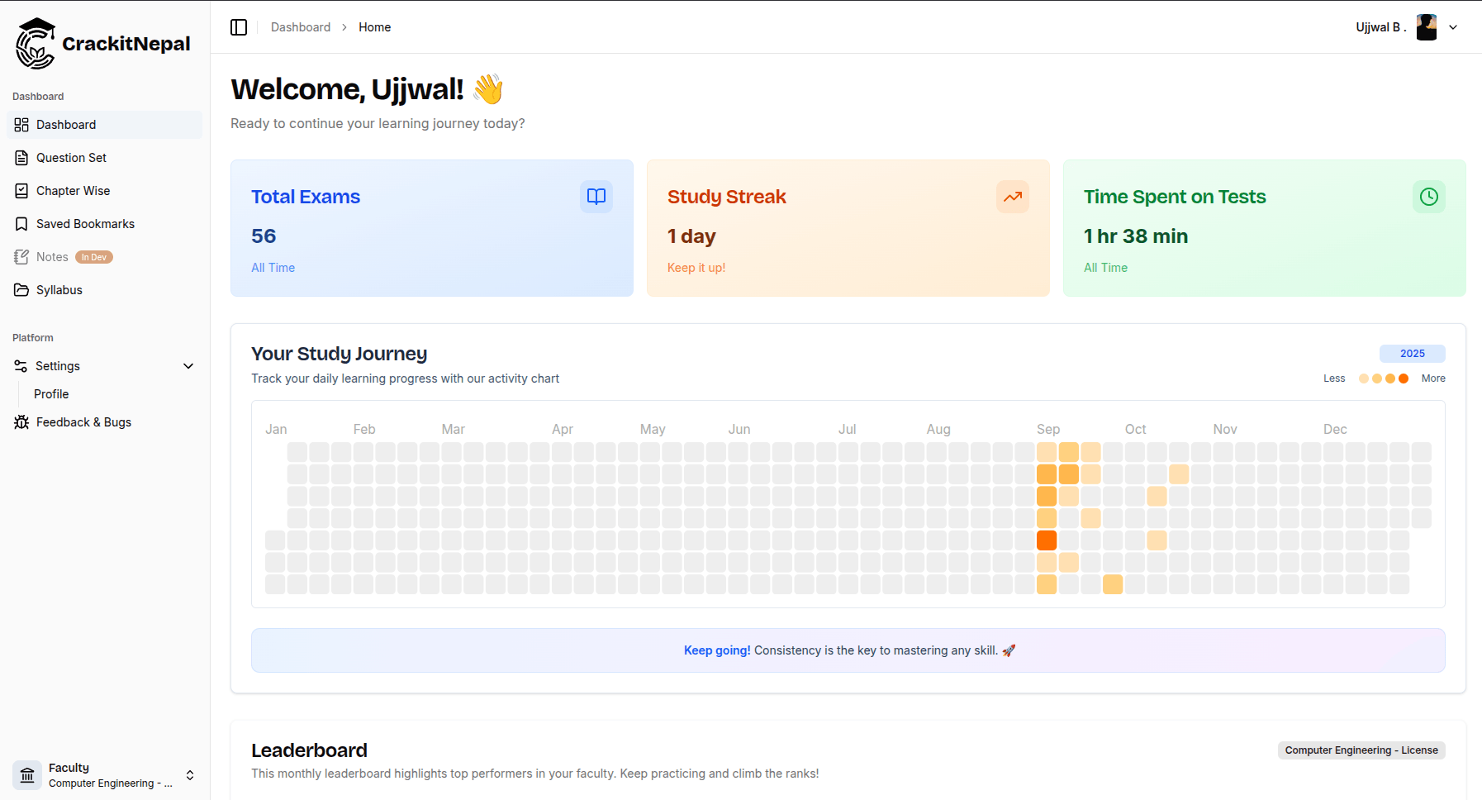This screenshot has width=1482, height=800.
Task: Open the user account dropdown chevron
Action: pos(1453,26)
